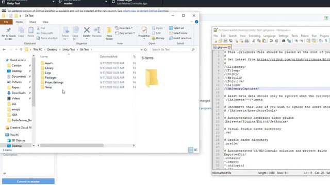Screen dimensions: 330x185
Task: Open the File ribbon tab
Action: pos(6,22)
